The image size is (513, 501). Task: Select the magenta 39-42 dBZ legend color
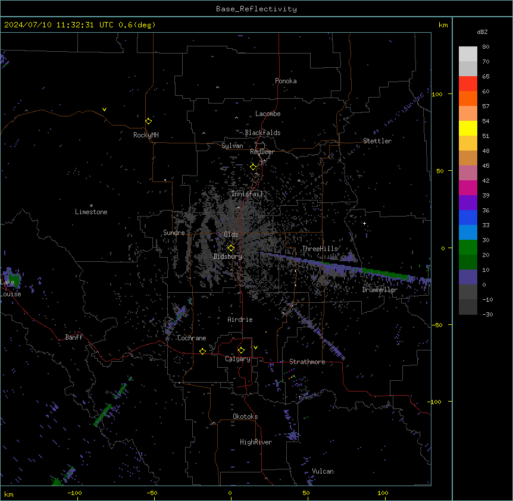pos(468,187)
